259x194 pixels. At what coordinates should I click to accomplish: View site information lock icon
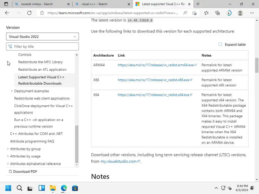(42, 13)
